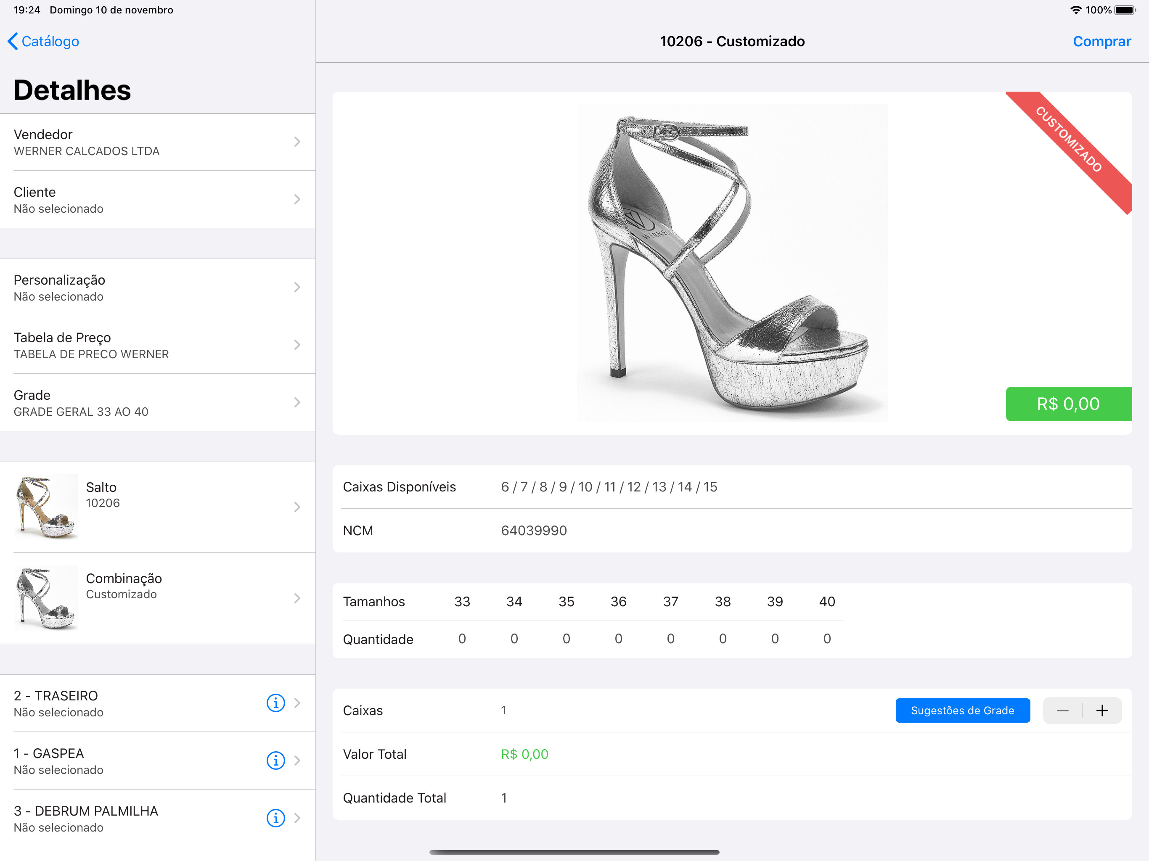The image size is (1149, 861).
Task: Tap the quantity field under size 36
Action: 618,638
